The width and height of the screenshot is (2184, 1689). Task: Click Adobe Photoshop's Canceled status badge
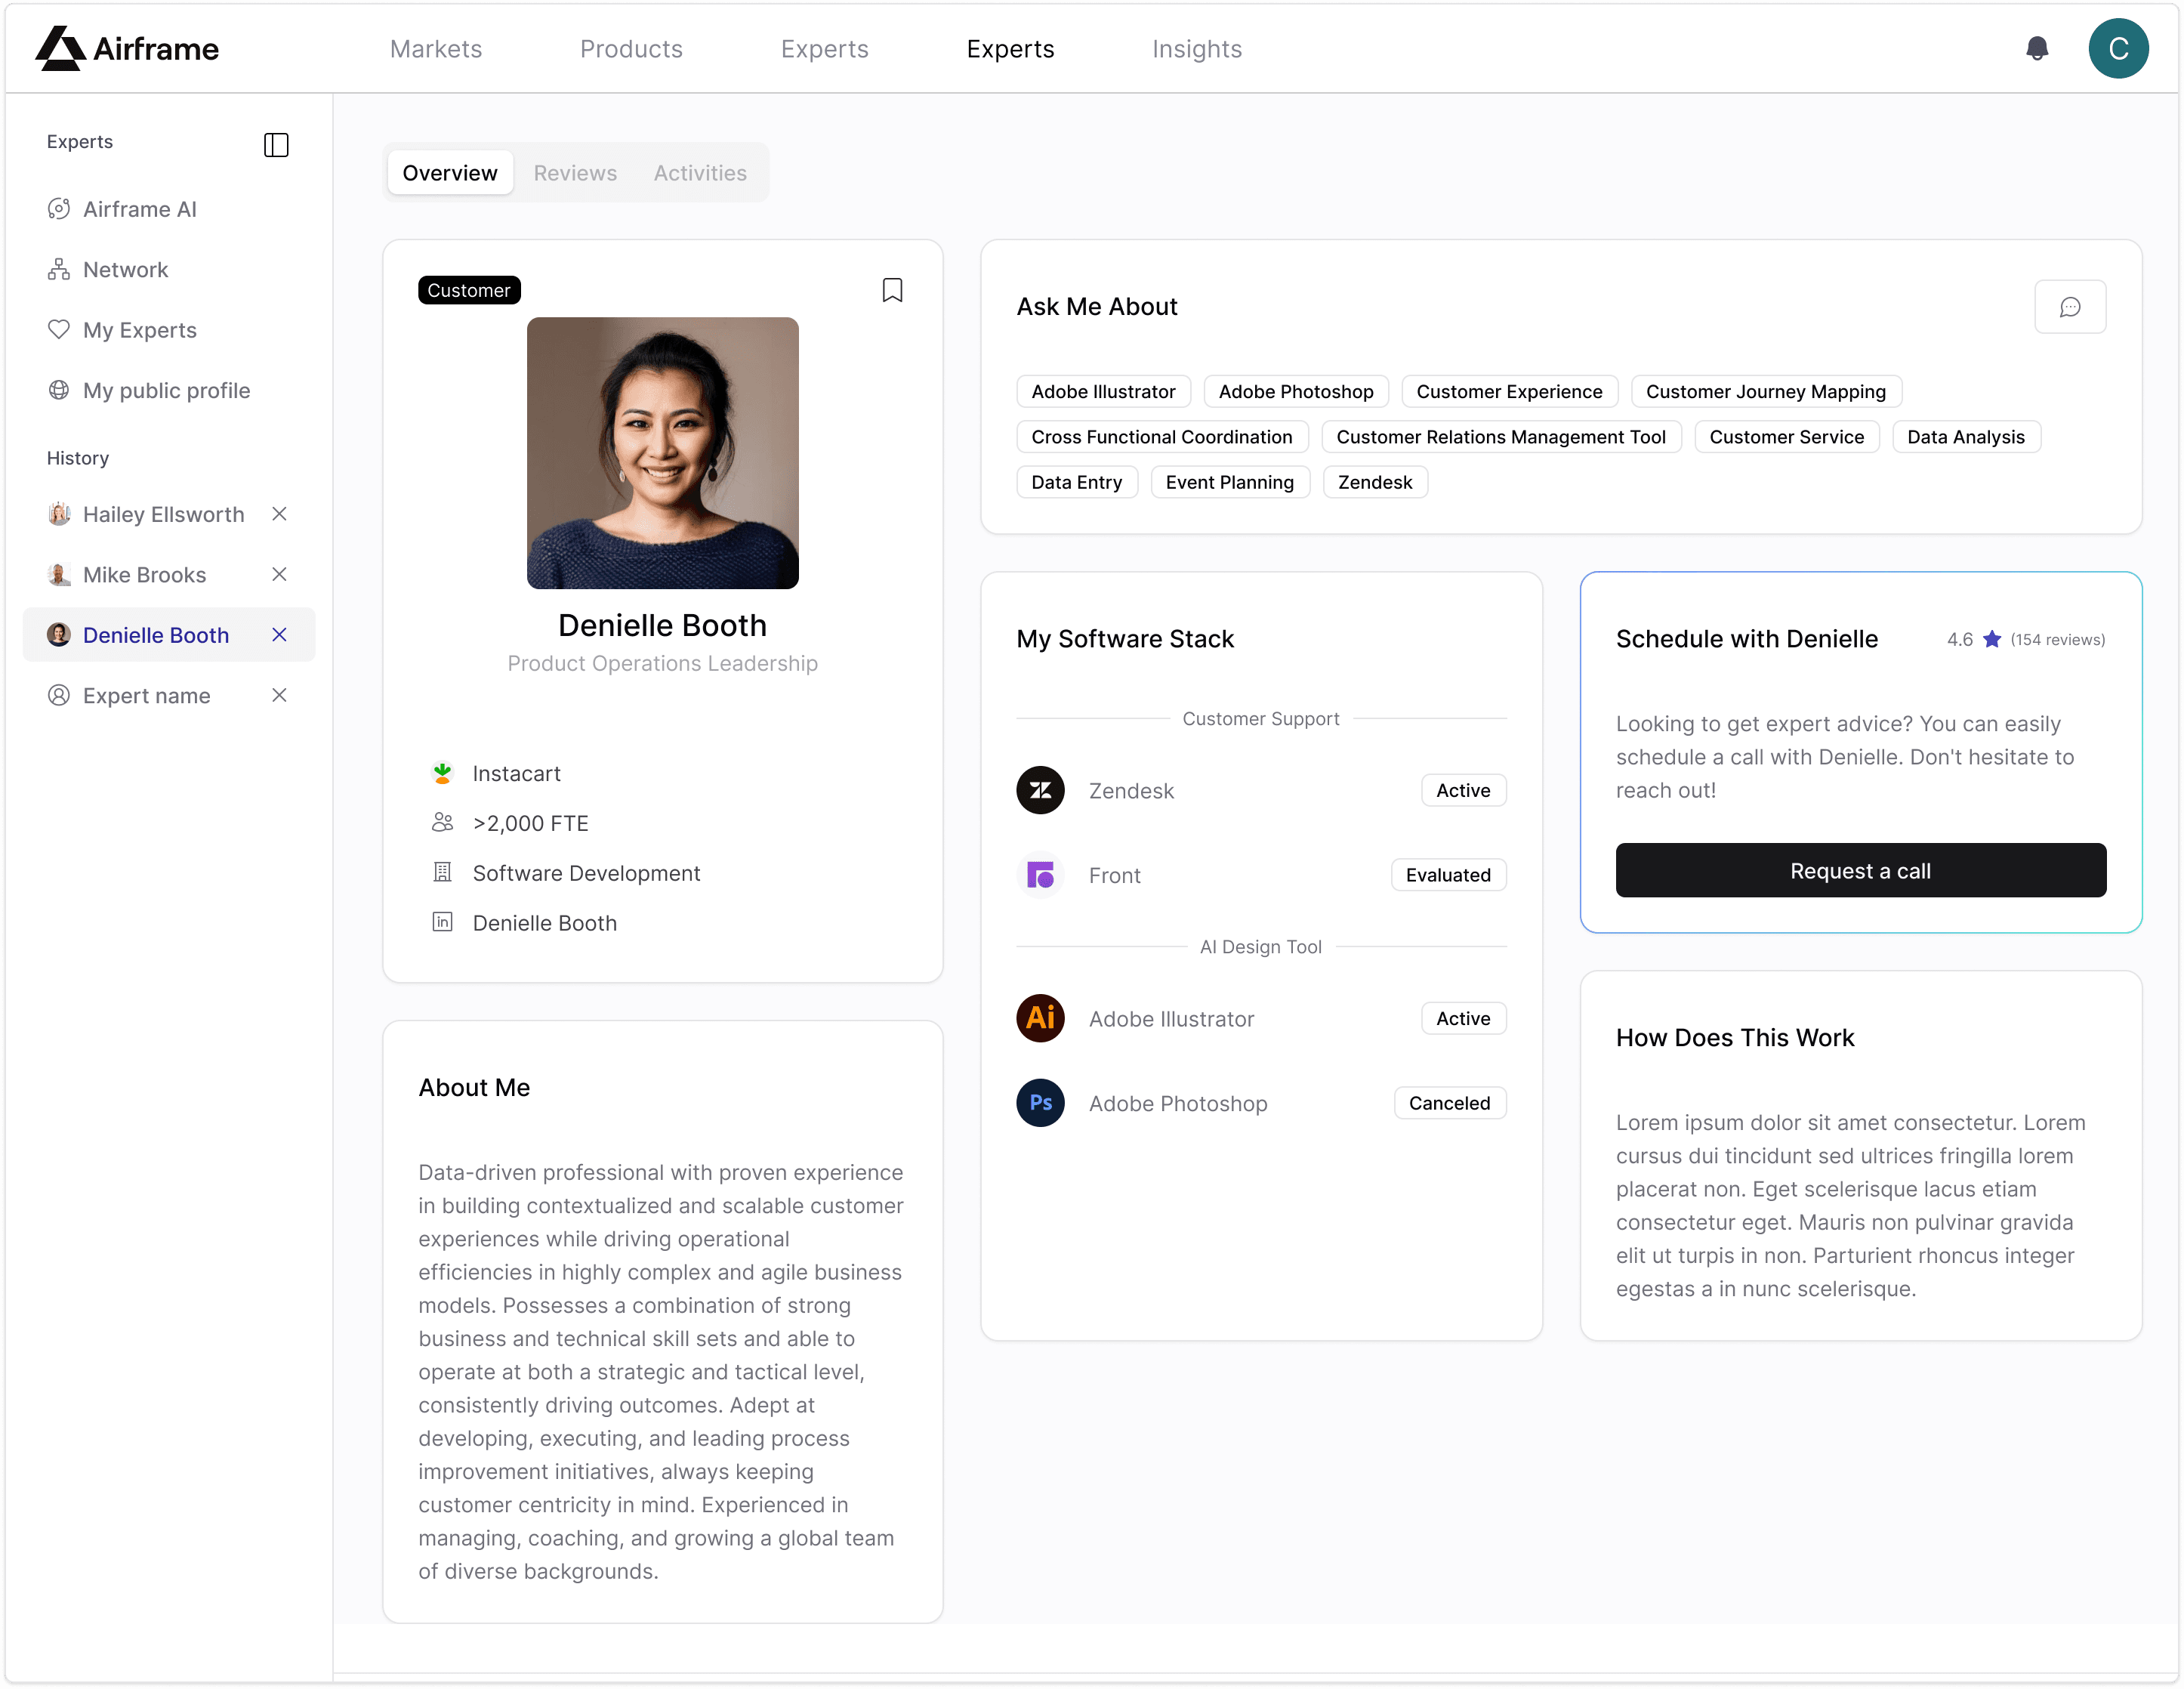[x=1449, y=1103]
